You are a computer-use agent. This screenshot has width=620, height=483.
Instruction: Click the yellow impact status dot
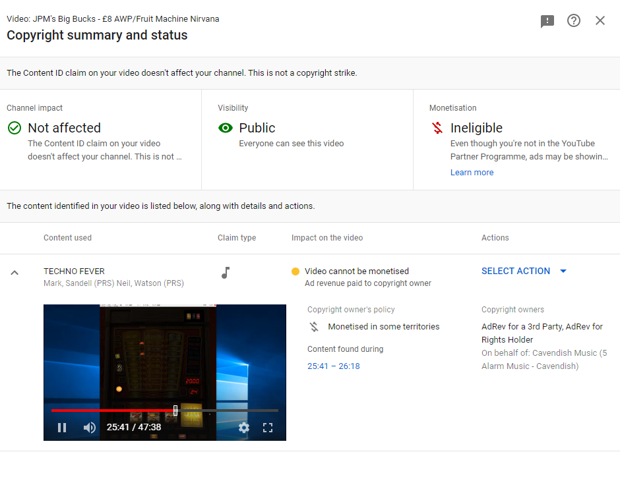point(295,271)
